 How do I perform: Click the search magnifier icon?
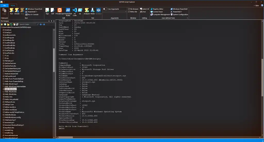(x=38, y=25)
